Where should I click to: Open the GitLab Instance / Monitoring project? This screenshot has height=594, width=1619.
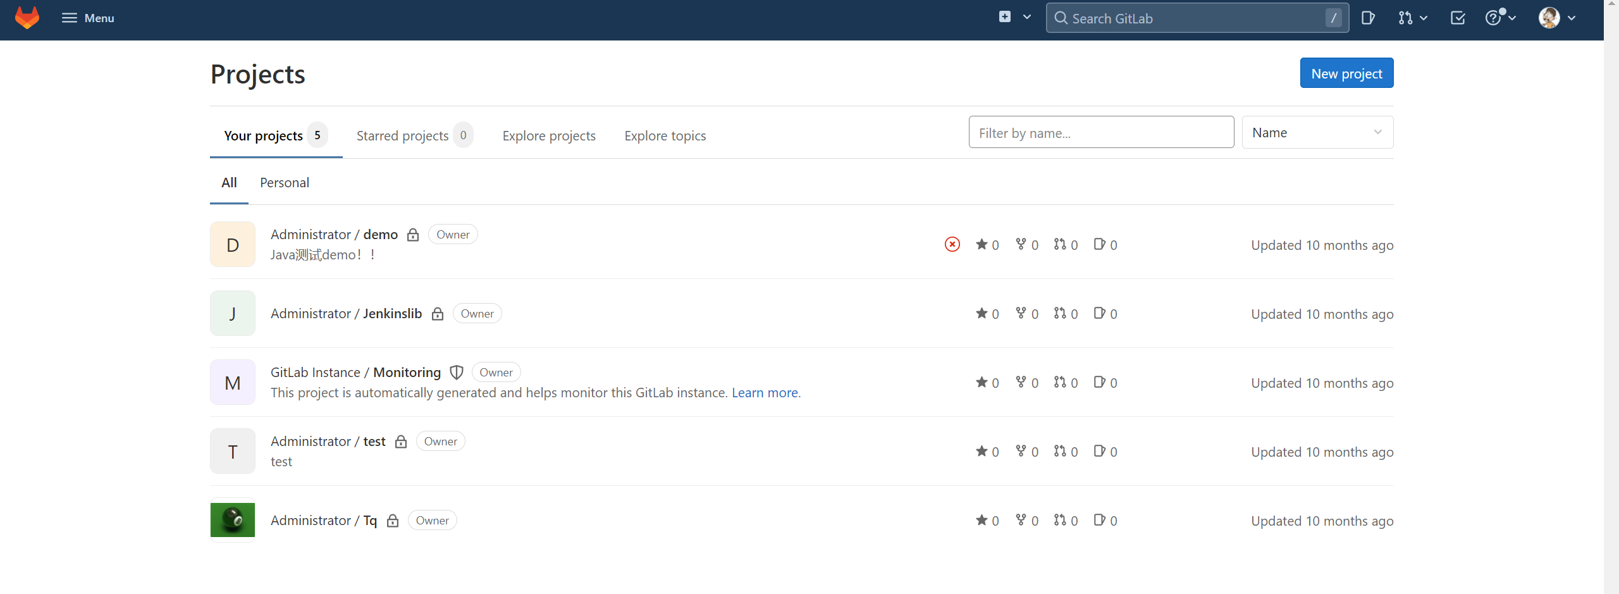coord(355,372)
